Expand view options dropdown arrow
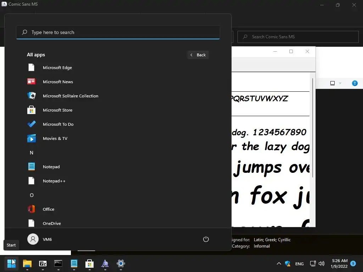 (x=340, y=83)
